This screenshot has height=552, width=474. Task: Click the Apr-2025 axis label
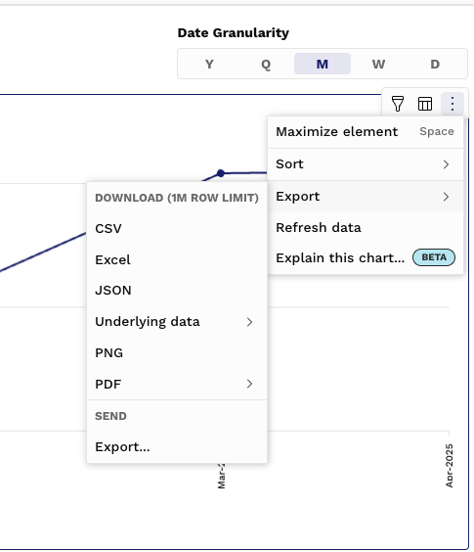(x=449, y=466)
